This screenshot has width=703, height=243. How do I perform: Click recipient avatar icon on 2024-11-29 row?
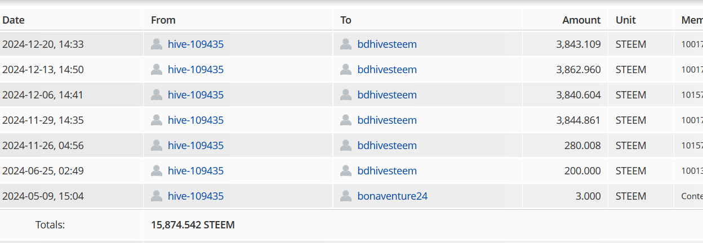click(346, 120)
